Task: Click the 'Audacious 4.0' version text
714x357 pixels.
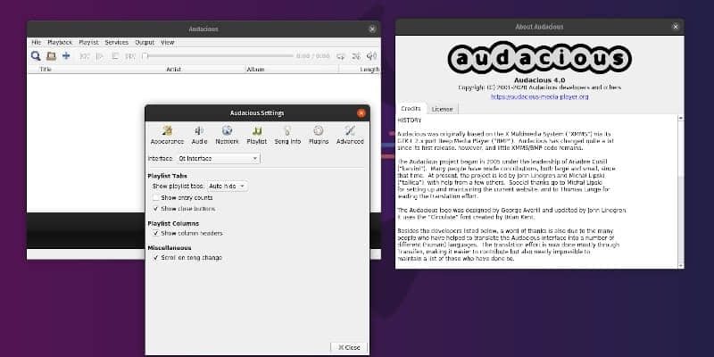Action: tap(539, 80)
